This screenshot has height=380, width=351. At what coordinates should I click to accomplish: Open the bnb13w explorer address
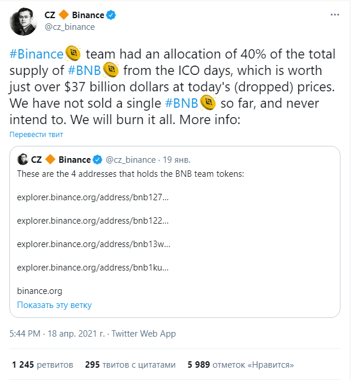[94, 244]
